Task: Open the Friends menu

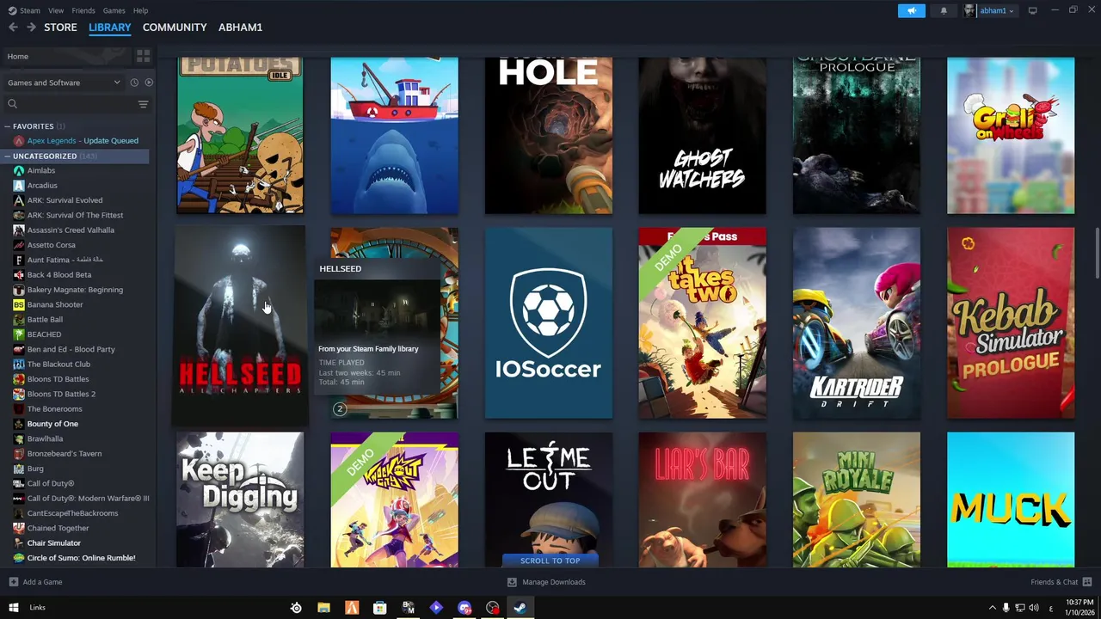Action: pos(83,10)
